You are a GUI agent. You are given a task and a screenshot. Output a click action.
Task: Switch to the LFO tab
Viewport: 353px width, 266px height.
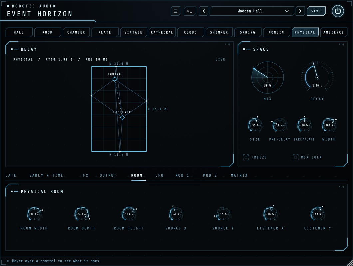click(x=159, y=175)
